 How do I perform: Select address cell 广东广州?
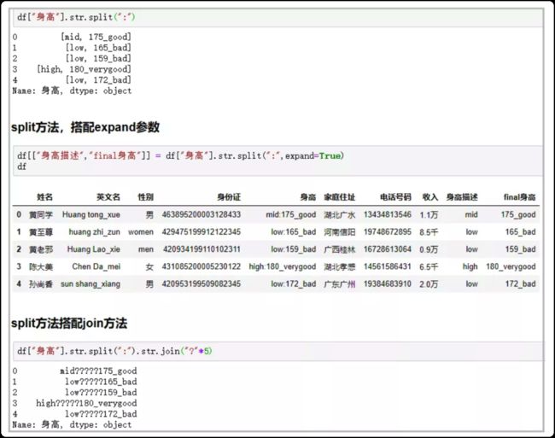[x=340, y=284]
